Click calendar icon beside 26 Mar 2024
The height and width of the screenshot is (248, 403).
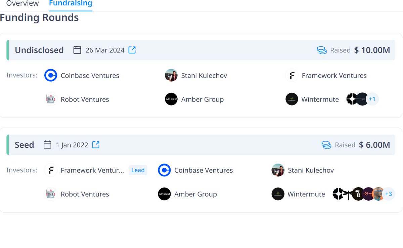pyautogui.click(x=77, y=50)
